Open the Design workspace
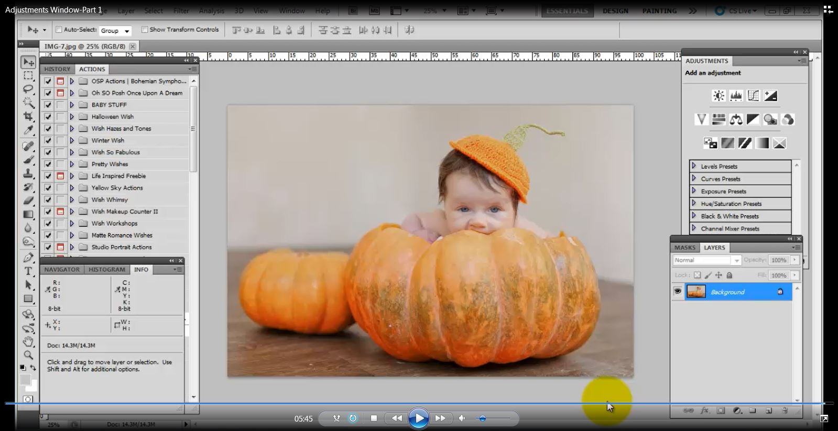The image size is (838, 431). click(615, 11)
